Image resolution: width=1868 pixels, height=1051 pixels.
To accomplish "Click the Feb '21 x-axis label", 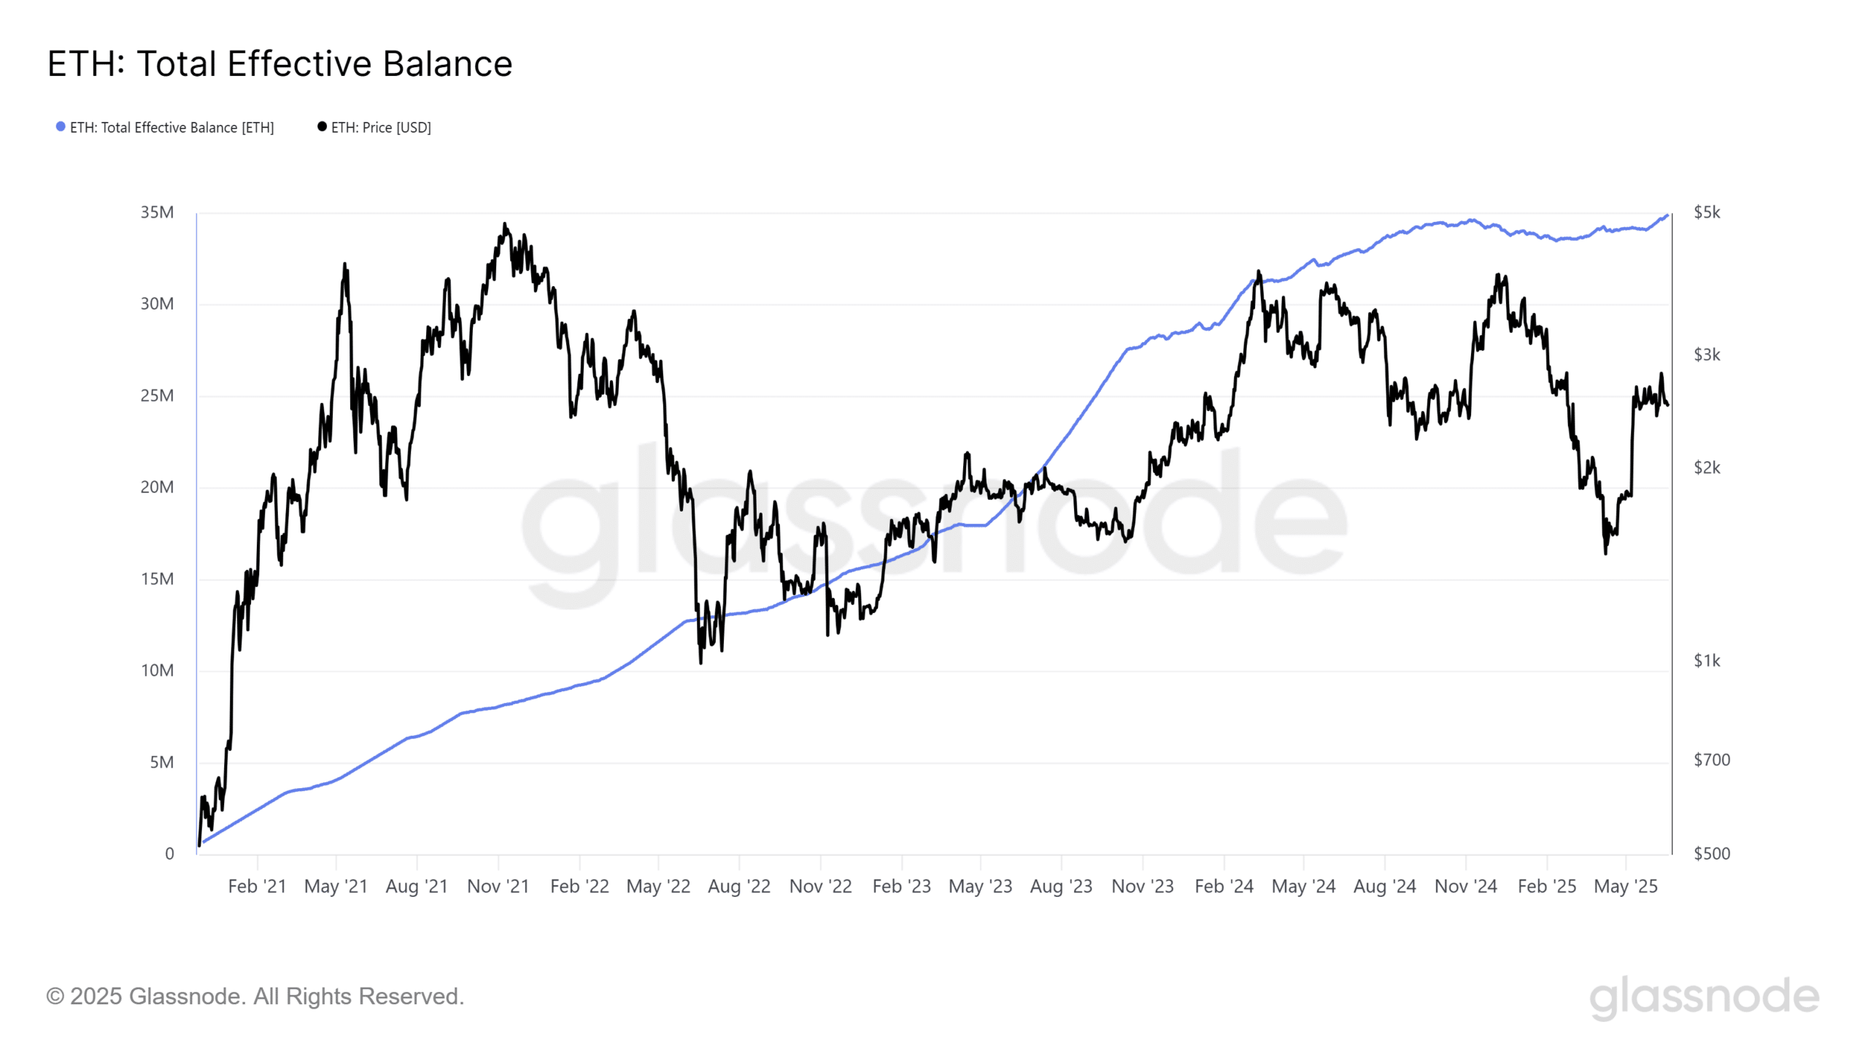I will click(x=257, y=887).
